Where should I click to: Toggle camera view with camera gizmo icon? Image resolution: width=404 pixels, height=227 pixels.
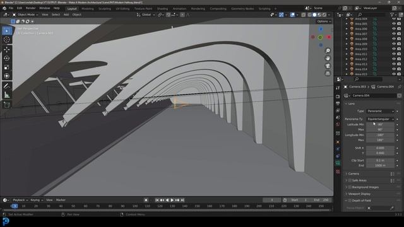328,66
